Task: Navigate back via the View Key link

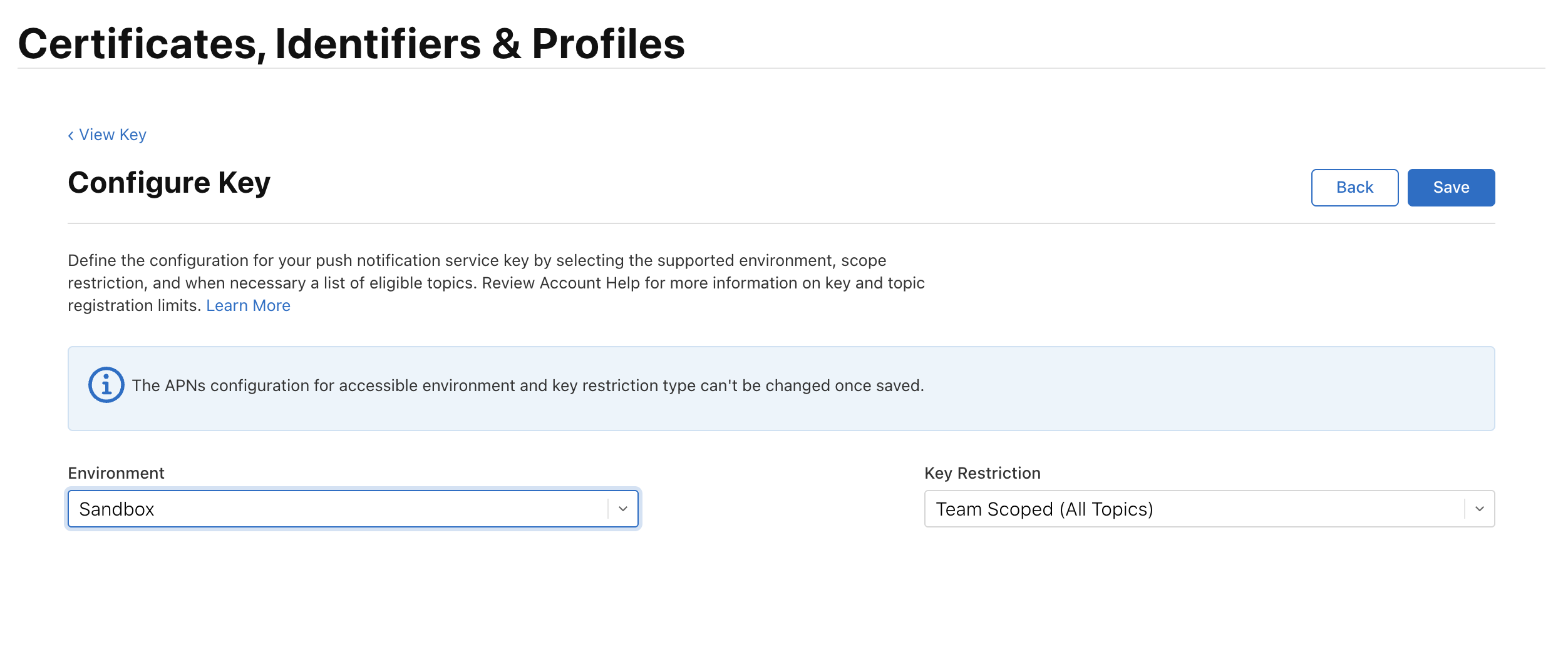Action: [113, 135]
